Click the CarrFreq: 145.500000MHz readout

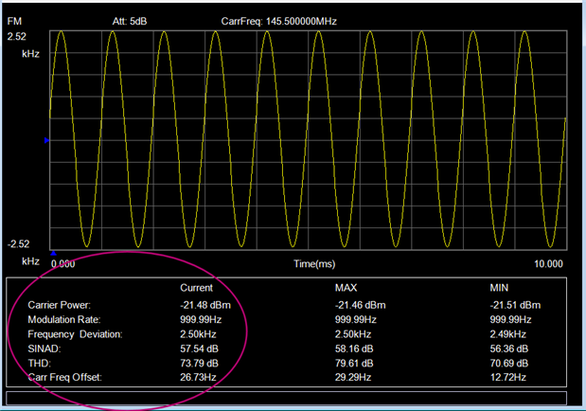(x=278, y=22)
